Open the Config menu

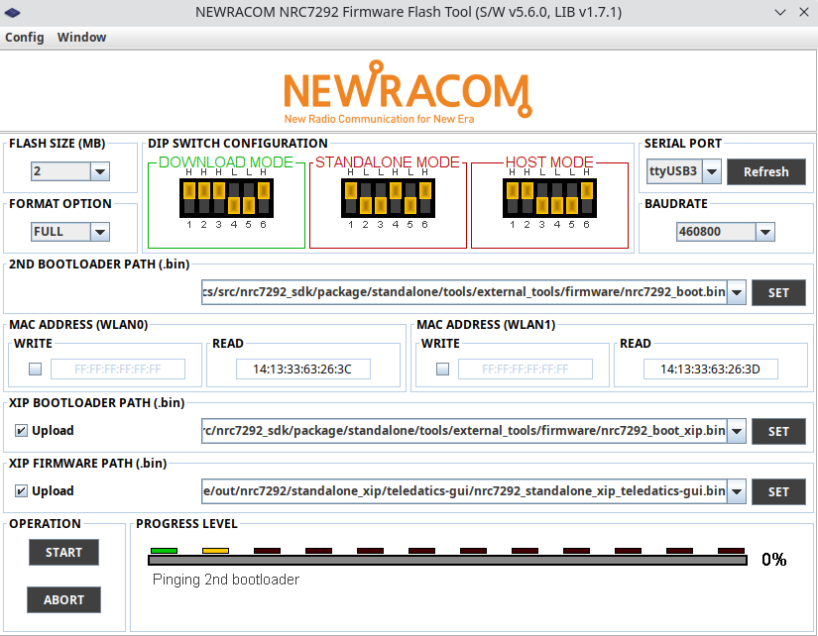tap(25, 38)
